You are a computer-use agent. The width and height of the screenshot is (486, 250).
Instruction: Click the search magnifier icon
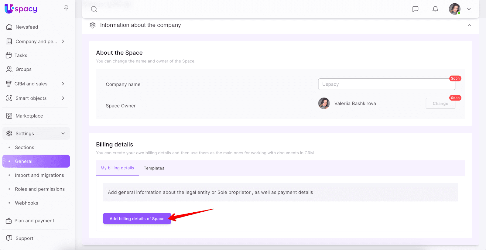tap(94, 9)
